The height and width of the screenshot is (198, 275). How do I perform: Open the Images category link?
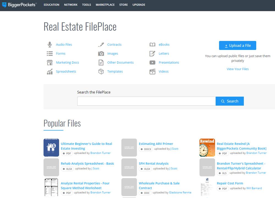coord(112,53)
